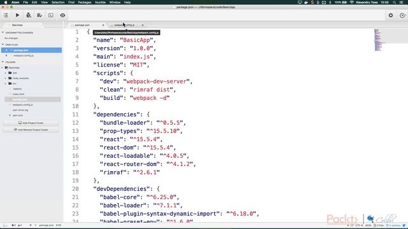Open index.html in the file tree
The width and height of the screenshot is (408, 229).
tap(18, 94)
